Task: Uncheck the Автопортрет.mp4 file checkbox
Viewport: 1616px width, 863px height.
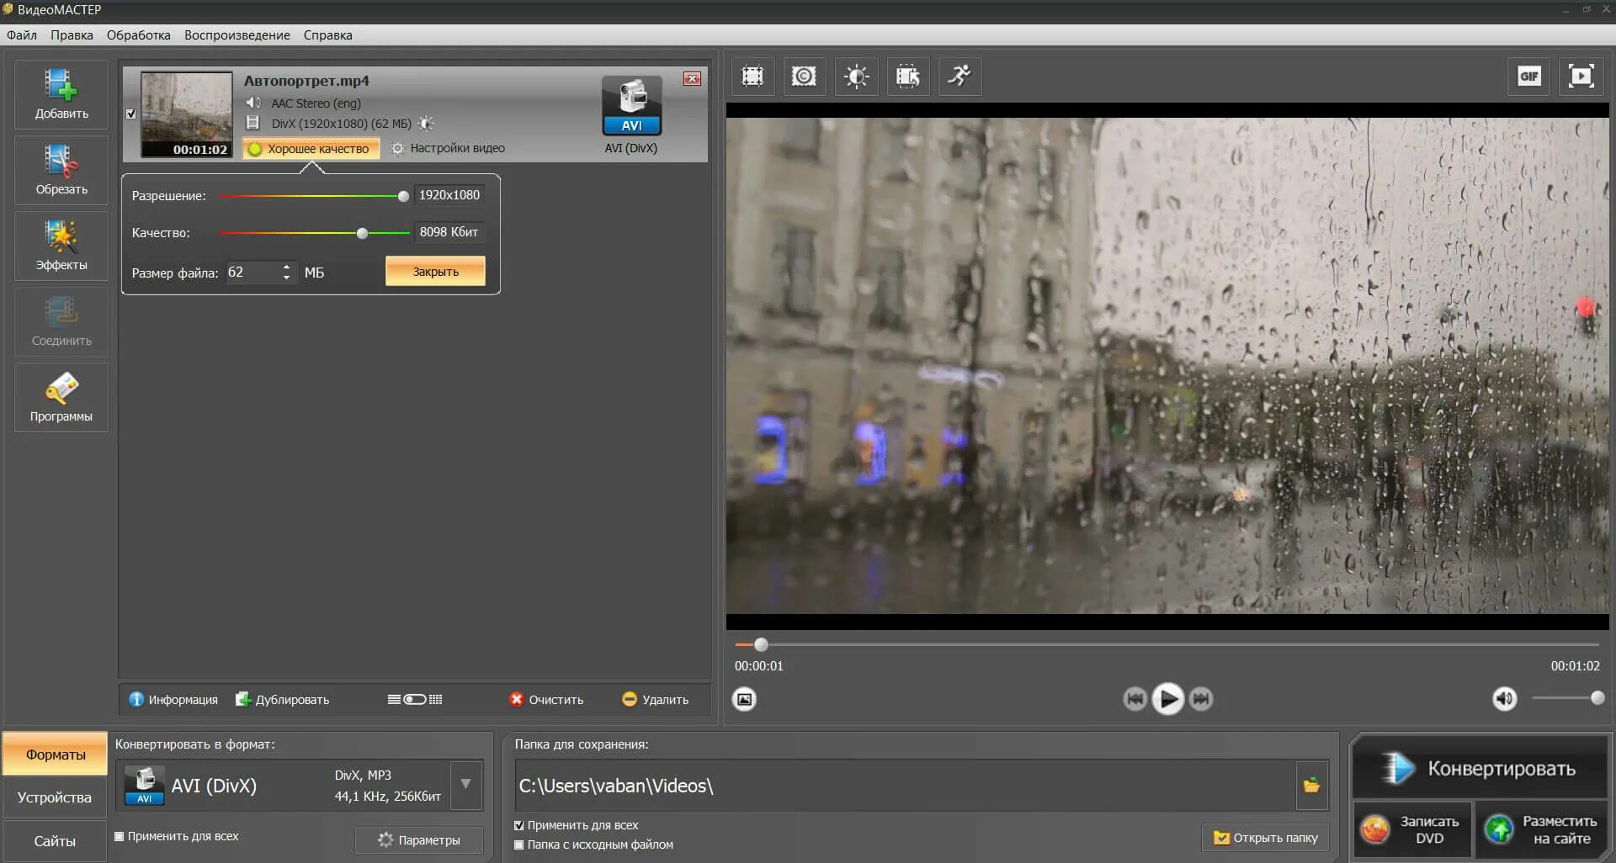Action: pos(130,114)
